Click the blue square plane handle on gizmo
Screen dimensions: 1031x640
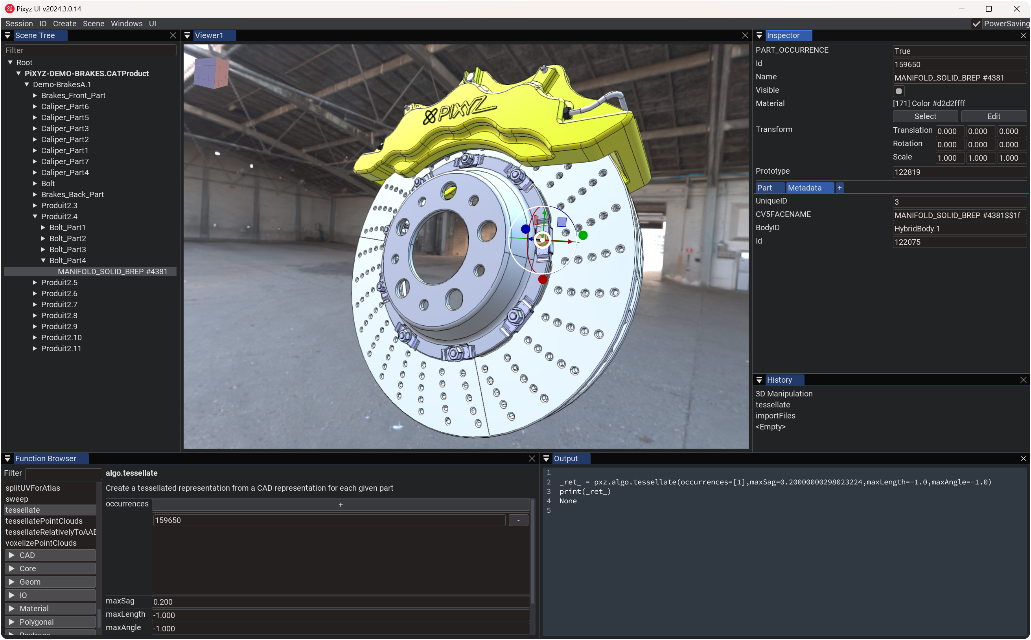coord(562,222)
